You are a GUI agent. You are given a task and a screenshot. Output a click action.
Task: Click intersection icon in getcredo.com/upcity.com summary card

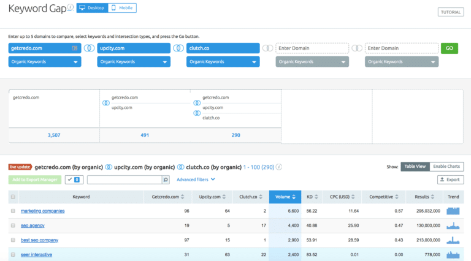coord(106,103)
